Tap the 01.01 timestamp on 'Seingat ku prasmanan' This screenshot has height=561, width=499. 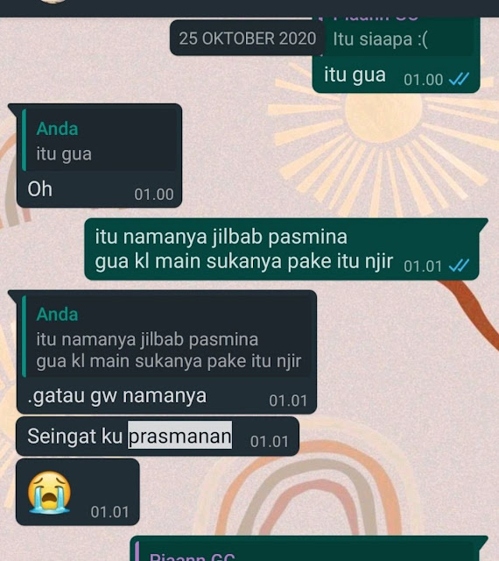(x=270, y=442)
